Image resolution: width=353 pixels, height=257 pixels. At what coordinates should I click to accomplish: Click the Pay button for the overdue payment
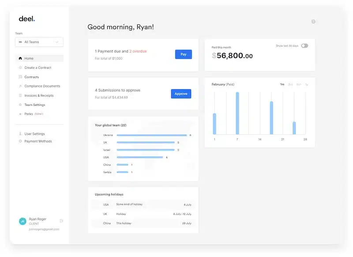[x=183, y=54]
